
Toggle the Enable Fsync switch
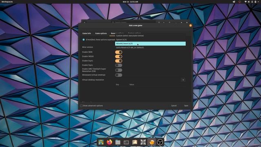coord(119,65)
